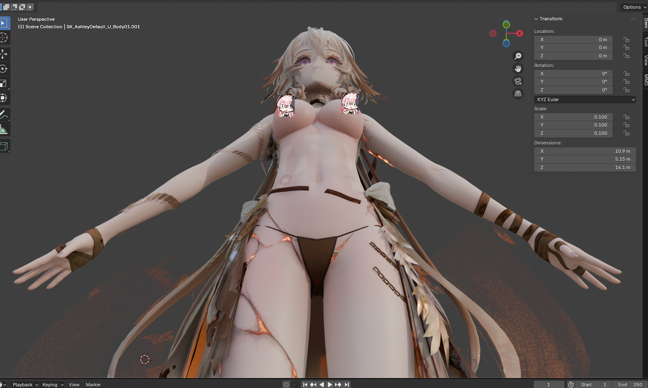648x388 pixels.
Task: Click the Location X field
Action: click(573, 40)
